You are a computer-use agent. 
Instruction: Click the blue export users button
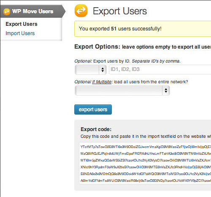coord(93,109)
